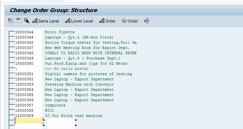Image resolution: width=243 pixels, height=129 pixels.
Task: Click the Select node cursor icon
Action: (x=27, y=21)
